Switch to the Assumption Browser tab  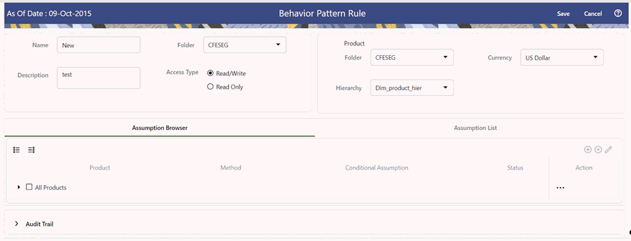160,128
